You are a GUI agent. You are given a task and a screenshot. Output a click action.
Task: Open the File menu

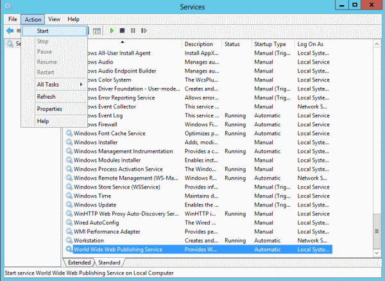tap(13, 19)
